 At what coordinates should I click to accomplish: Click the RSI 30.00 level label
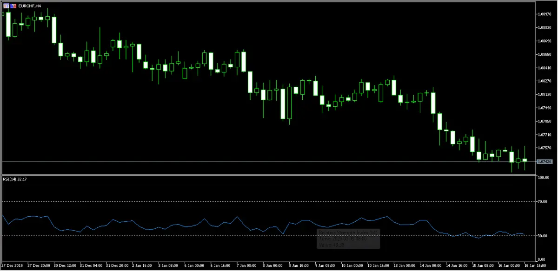(543, 236)
